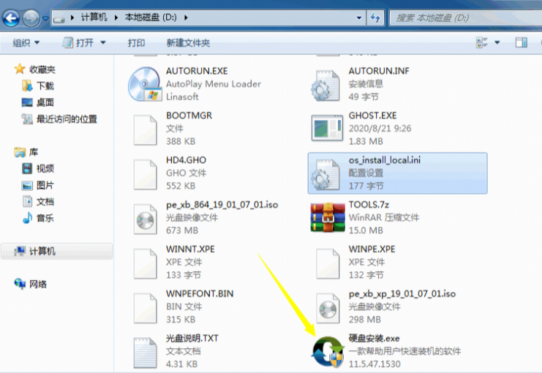Viewport: 542px width, 373px height.
Task: Select the 光盘说明.TXT text document icon
Action: coord(145,353)
